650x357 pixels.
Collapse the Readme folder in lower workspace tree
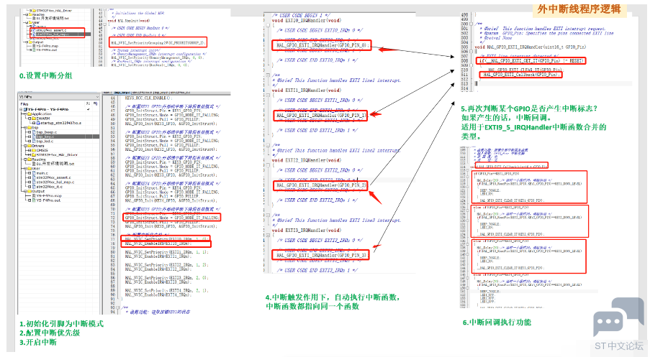pos(25,159)
